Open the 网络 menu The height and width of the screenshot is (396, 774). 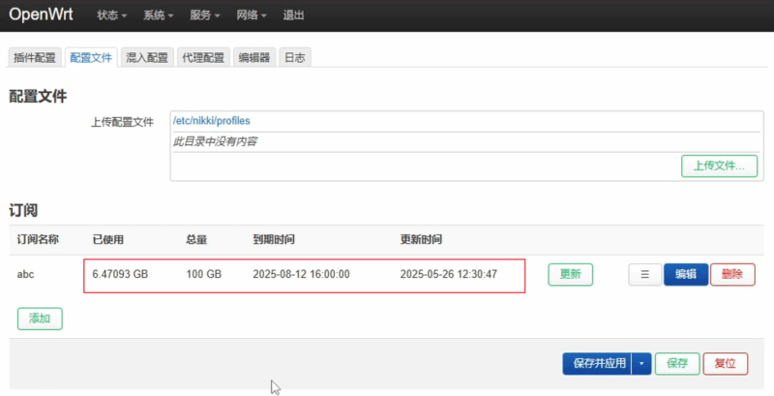click(x=252, y=15)
